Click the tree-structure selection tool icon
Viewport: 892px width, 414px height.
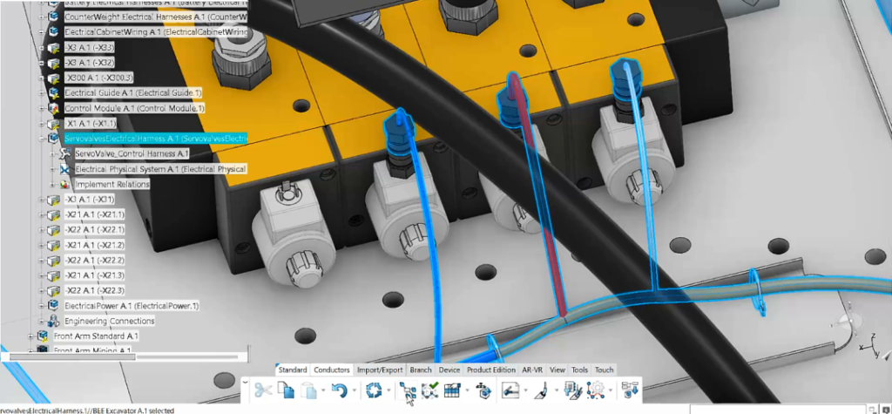tap(408, 390)
